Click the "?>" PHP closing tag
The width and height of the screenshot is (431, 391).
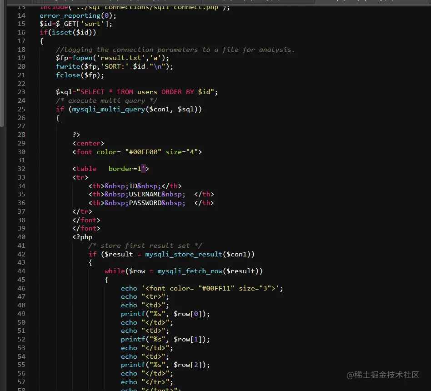[76, 135]
